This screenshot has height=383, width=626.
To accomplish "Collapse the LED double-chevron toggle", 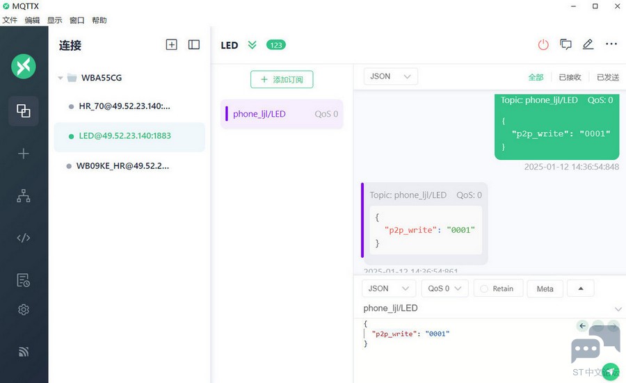I will [252, 44].
